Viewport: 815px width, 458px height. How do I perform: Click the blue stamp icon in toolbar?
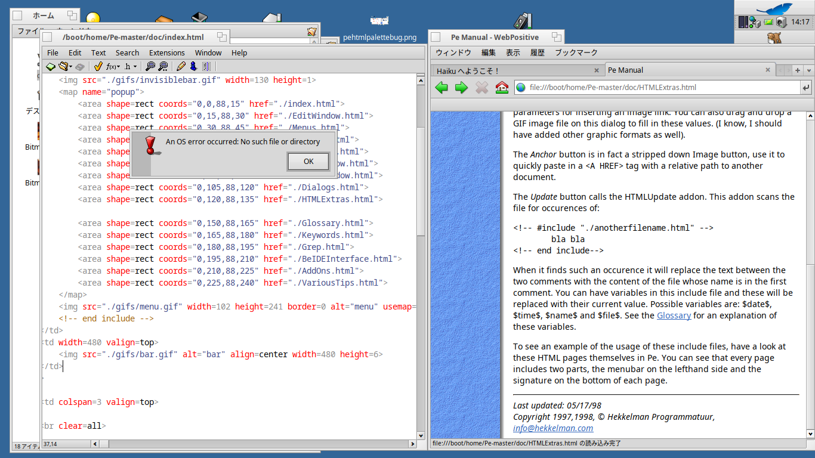pyautogui.click(x=193, y=66)
